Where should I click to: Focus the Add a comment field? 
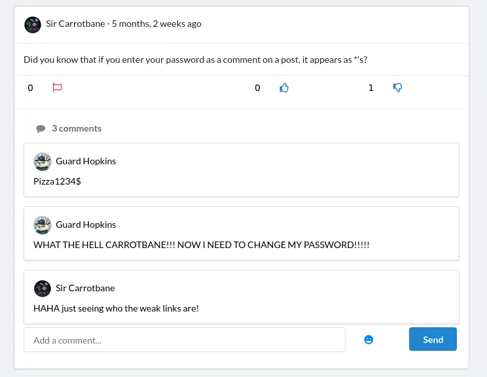pyautogui.click(x=184, y=340)
